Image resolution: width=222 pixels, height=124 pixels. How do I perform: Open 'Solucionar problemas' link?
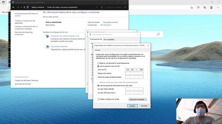point(59,46)
